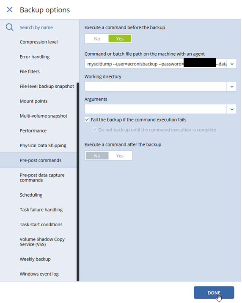Select Pre-post data capture commands

pyautogui.click(x=42, y=178)
